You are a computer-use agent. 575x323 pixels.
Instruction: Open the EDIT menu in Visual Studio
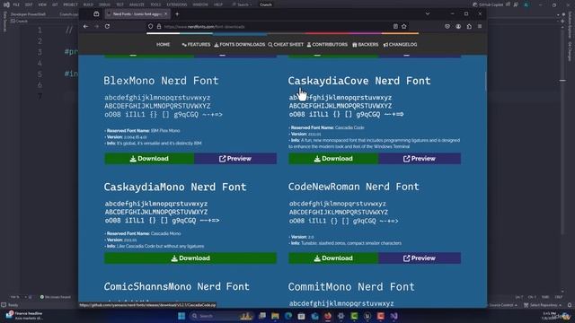click(29, 4)
